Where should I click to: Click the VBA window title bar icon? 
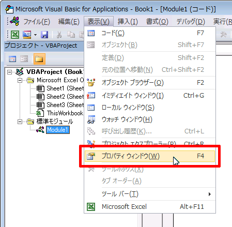[x=9, y=9]
